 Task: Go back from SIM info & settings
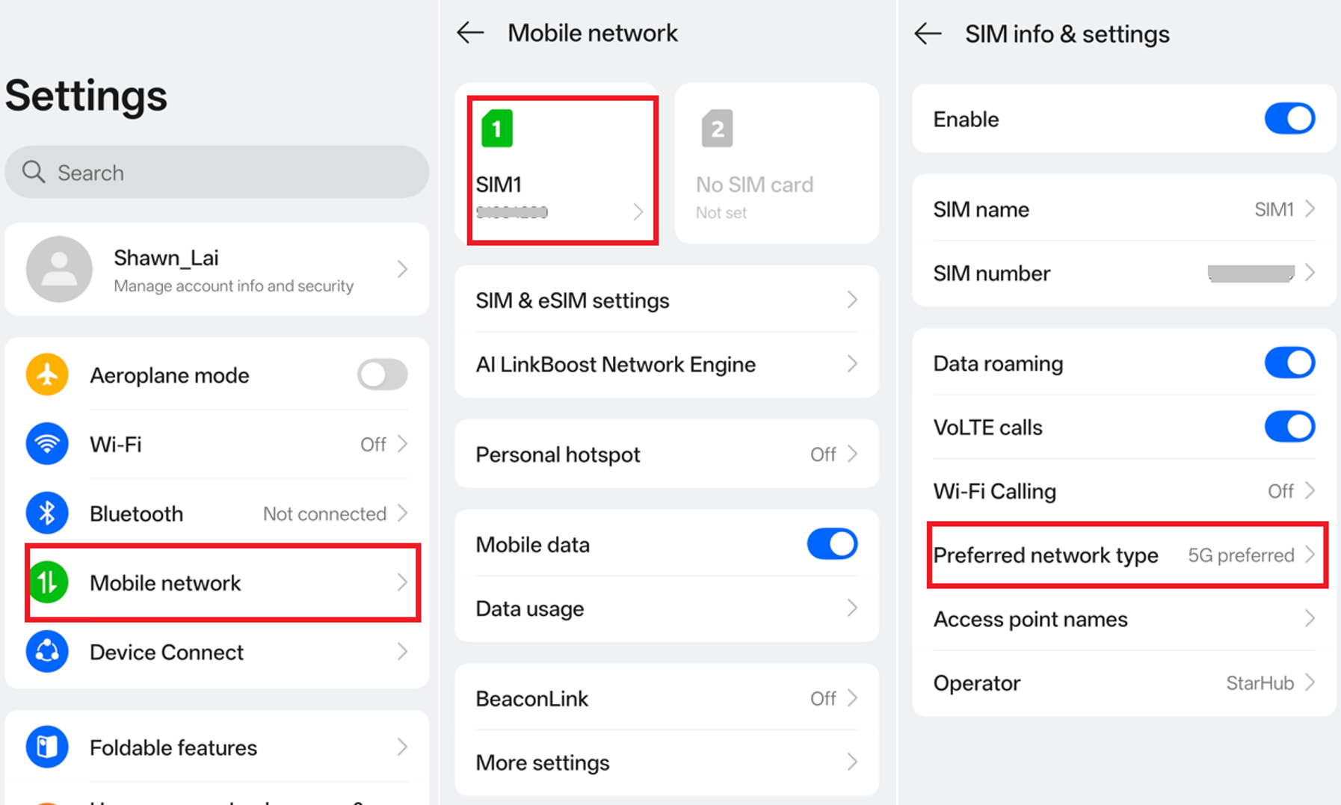pyautogui.click(x=928, y=34)
